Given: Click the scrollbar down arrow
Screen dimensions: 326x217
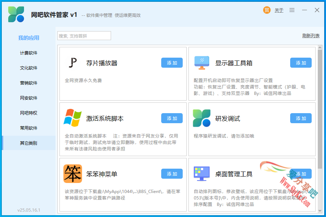Looking at the screenshot, I should coord(320,211).
